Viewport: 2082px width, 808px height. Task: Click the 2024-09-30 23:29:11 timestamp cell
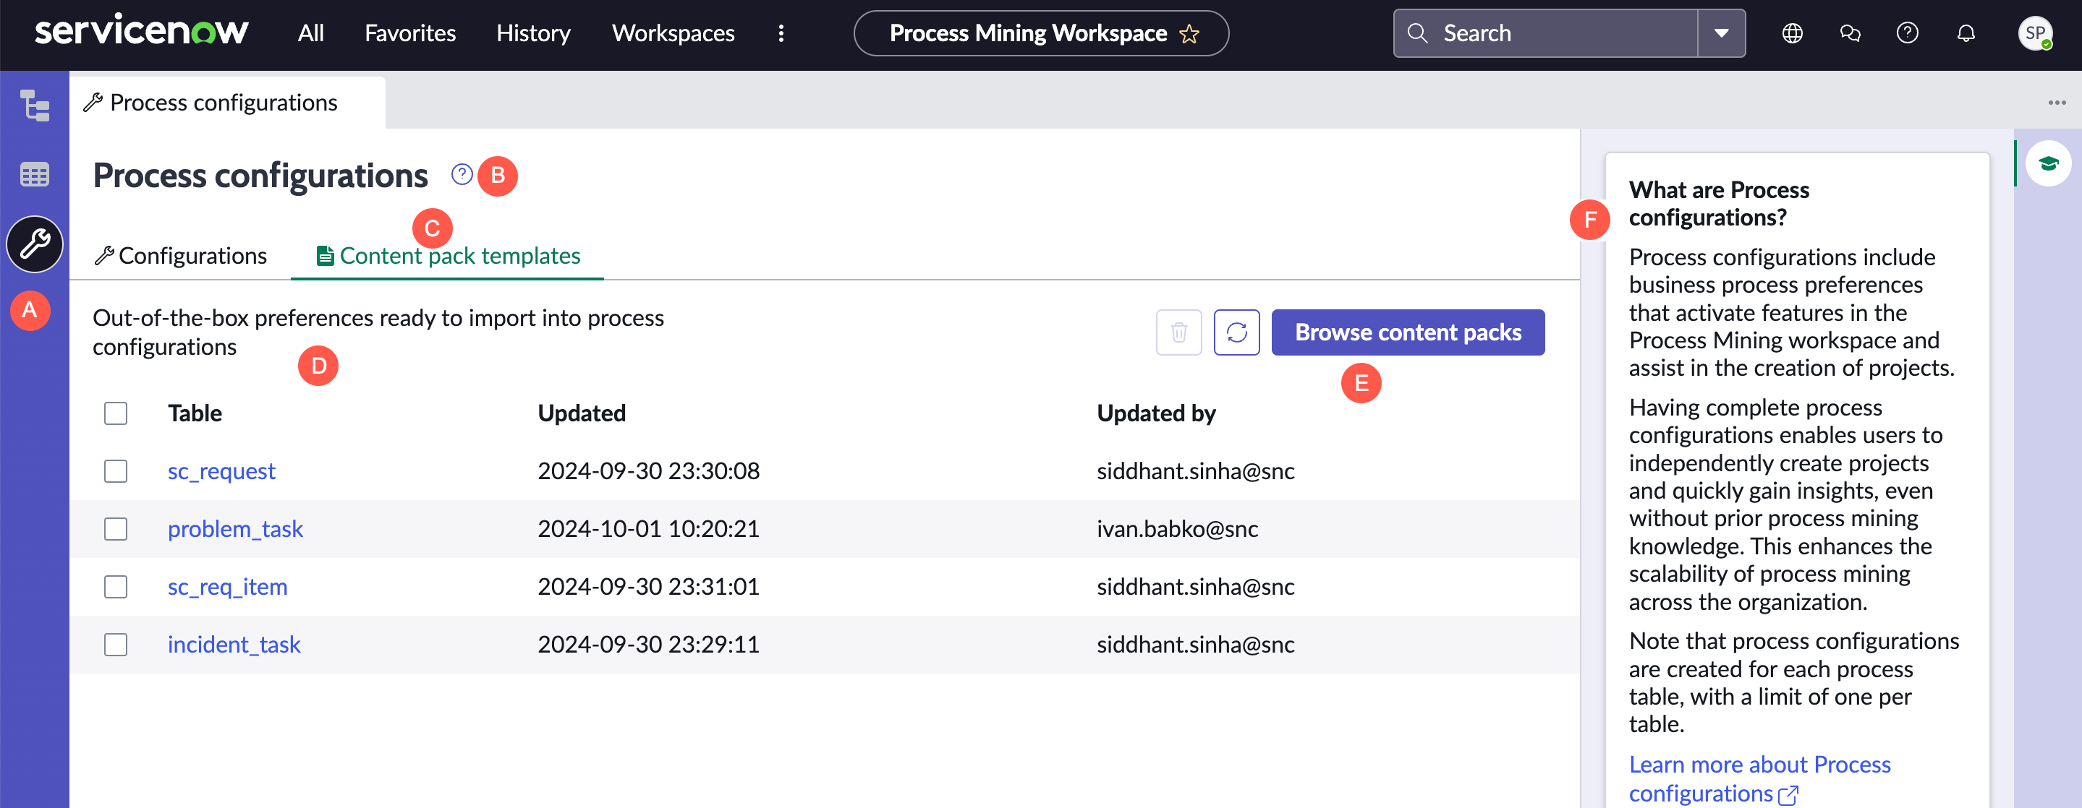[x=648, y=645]
